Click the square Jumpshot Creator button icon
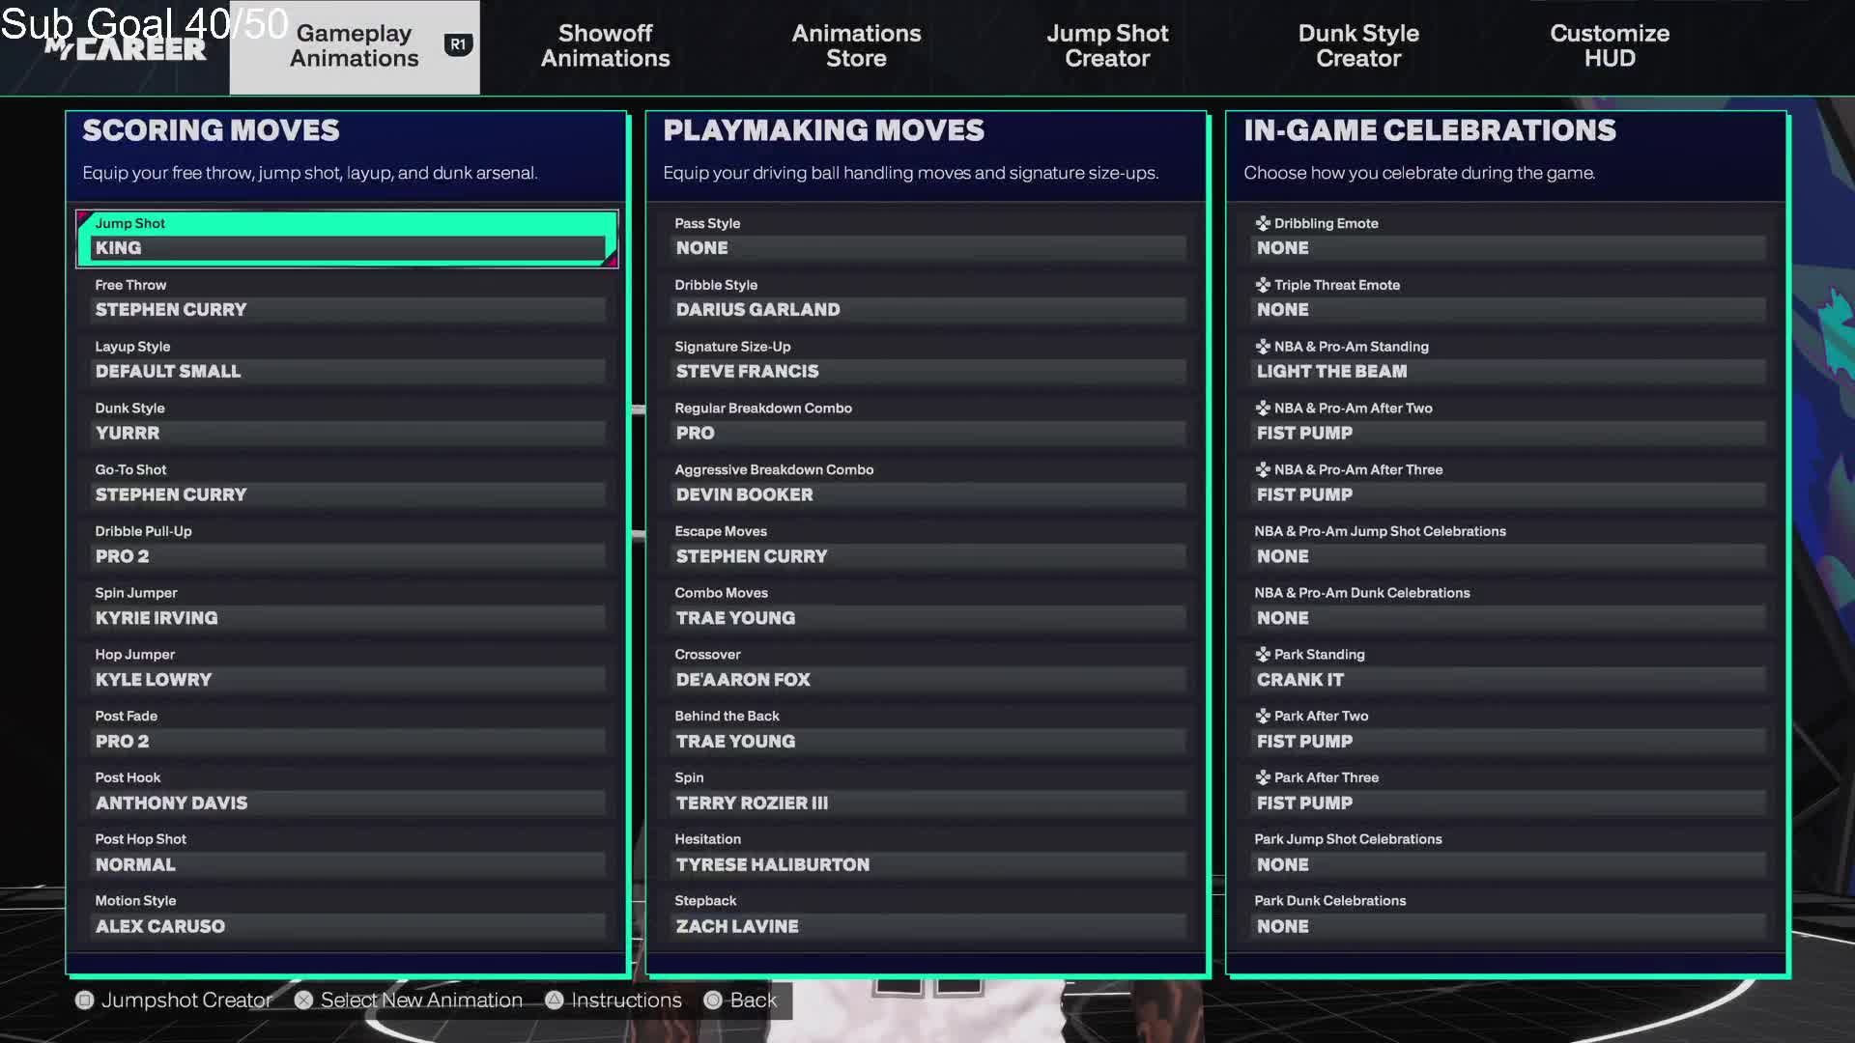The height and width of the screenshot is (1043, 1855). pos(85,1001)
